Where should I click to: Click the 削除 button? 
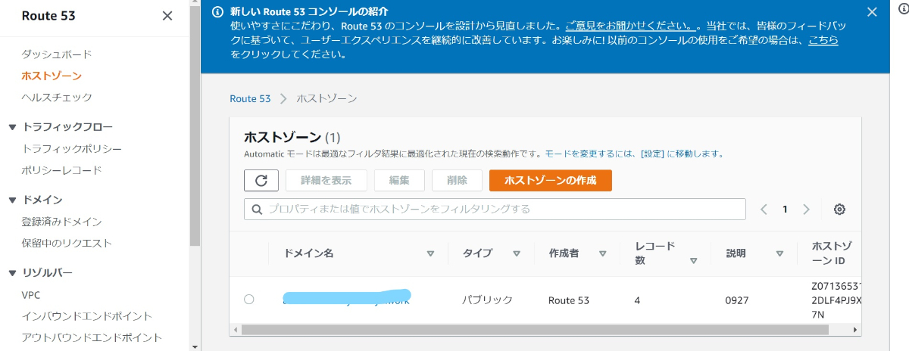point(458,180)
